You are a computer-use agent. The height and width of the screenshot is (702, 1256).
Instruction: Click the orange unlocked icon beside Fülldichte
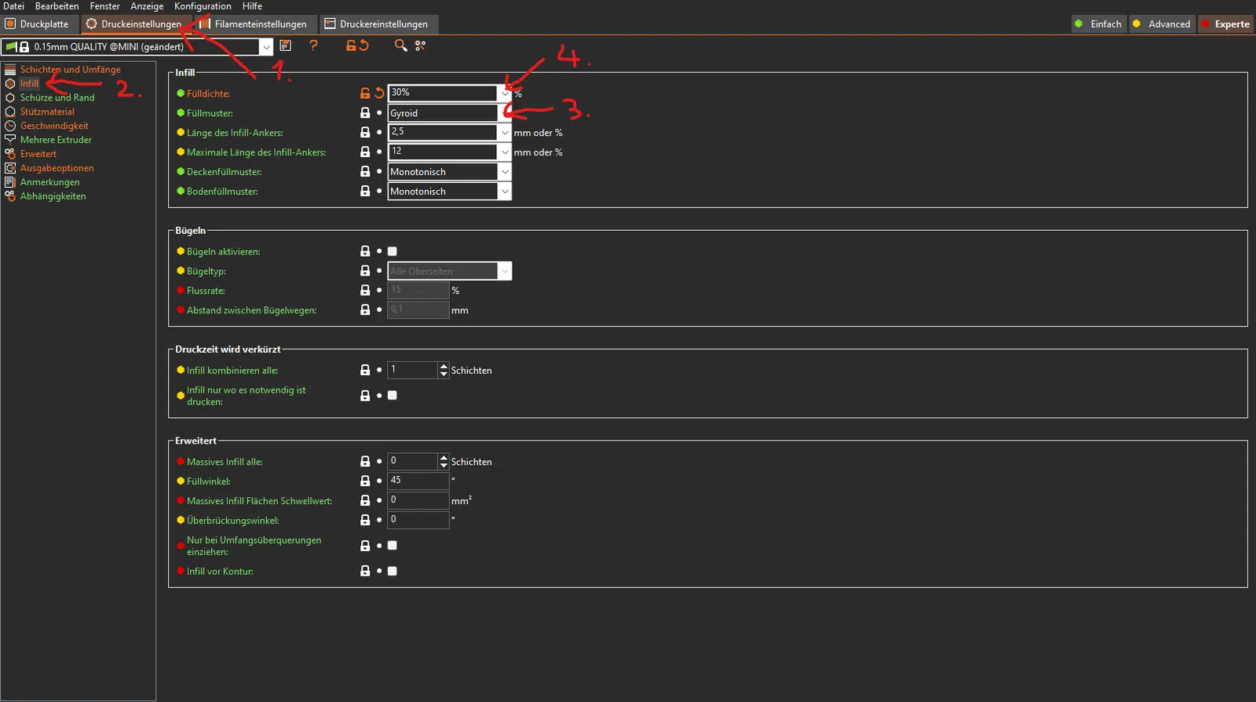click(x=365, y=93)
